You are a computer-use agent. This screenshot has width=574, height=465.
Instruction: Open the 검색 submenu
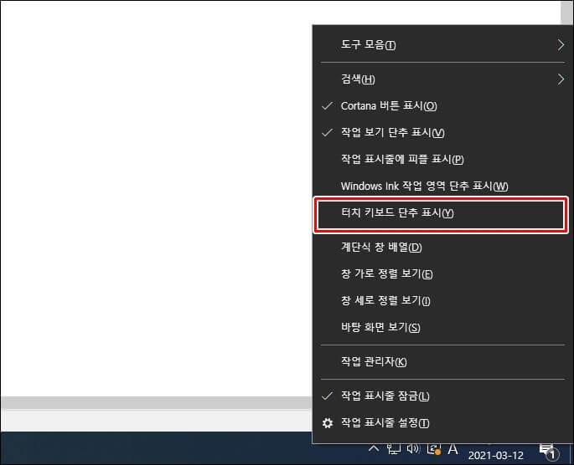click(441, 79)
